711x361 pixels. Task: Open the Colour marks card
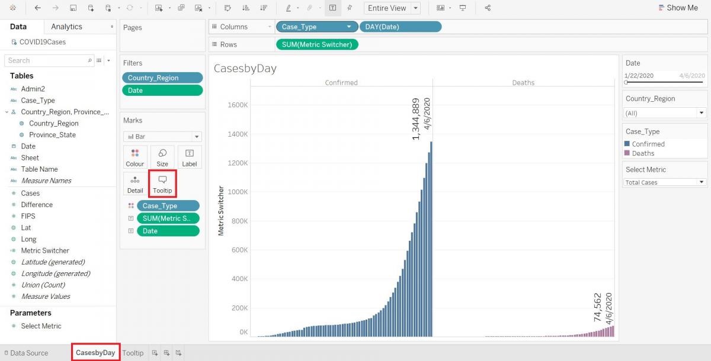pos(135,157)
